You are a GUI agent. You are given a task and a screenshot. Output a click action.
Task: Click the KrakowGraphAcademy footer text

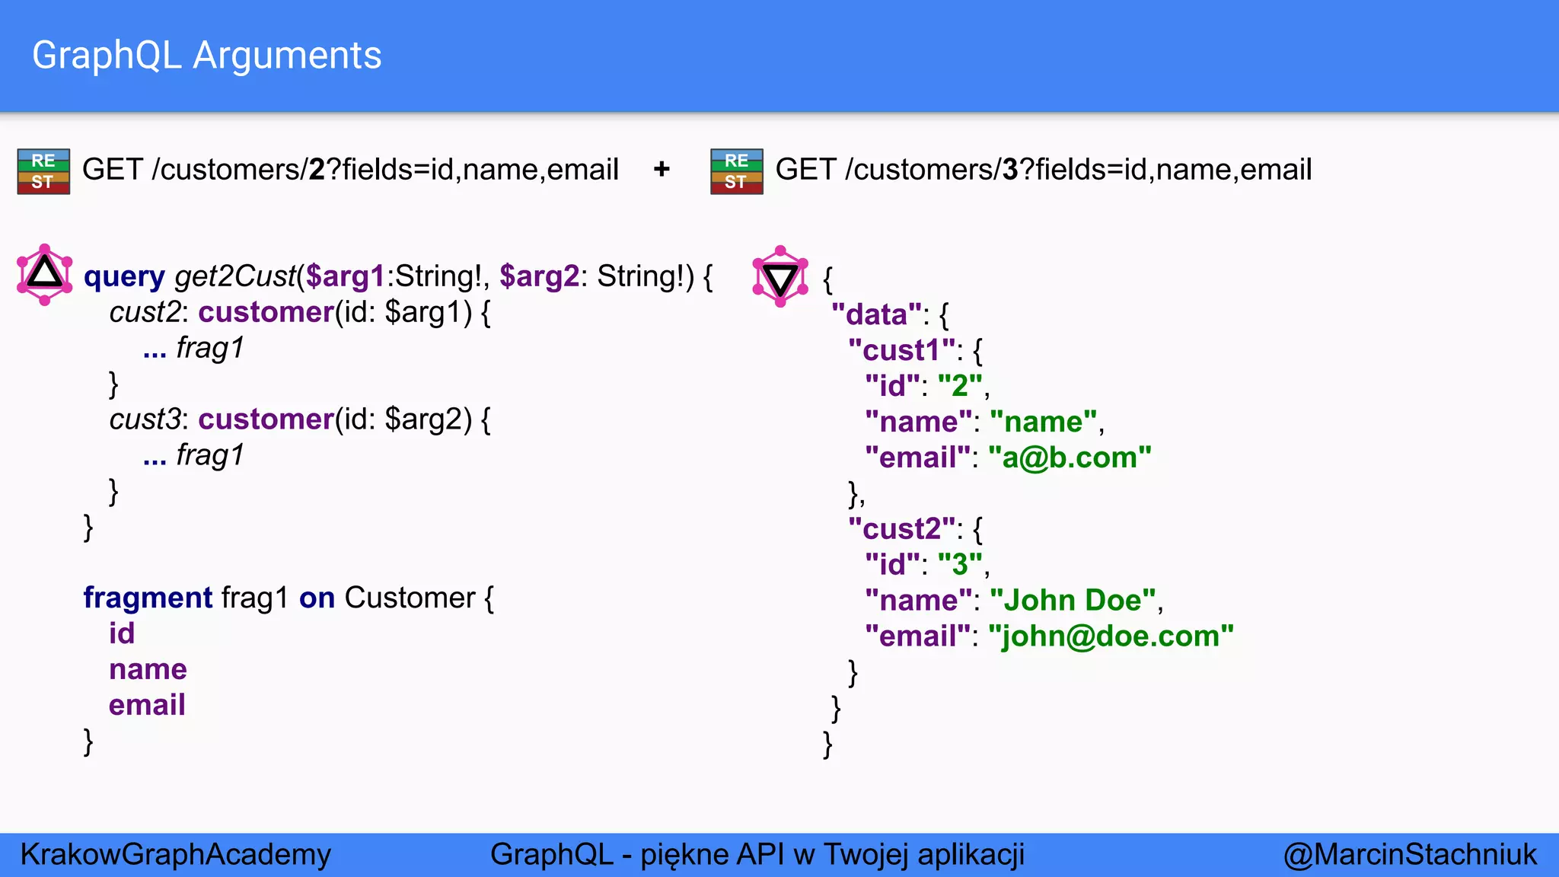176,855
